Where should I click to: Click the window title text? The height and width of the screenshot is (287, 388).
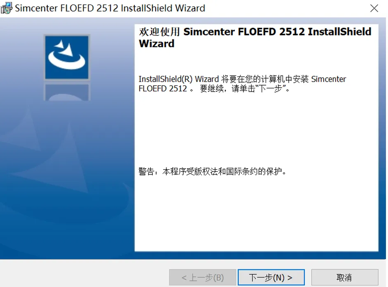pyautogui.click(x=110, y=8)
